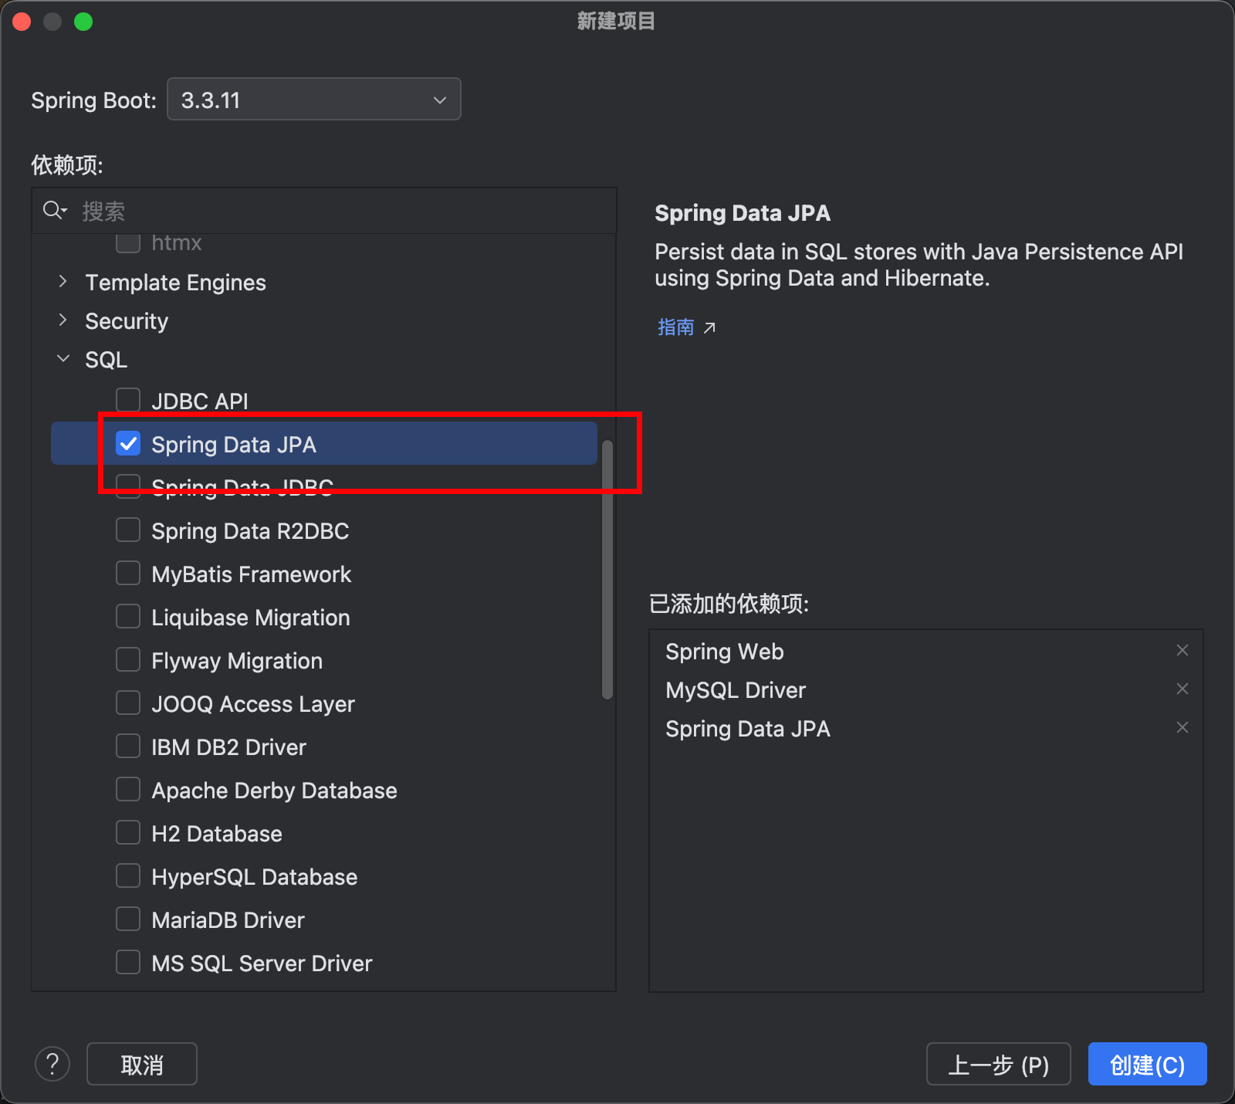1235x1104 pixels.
Task: Open help with the question mark button
Action: click(52, 1064)
